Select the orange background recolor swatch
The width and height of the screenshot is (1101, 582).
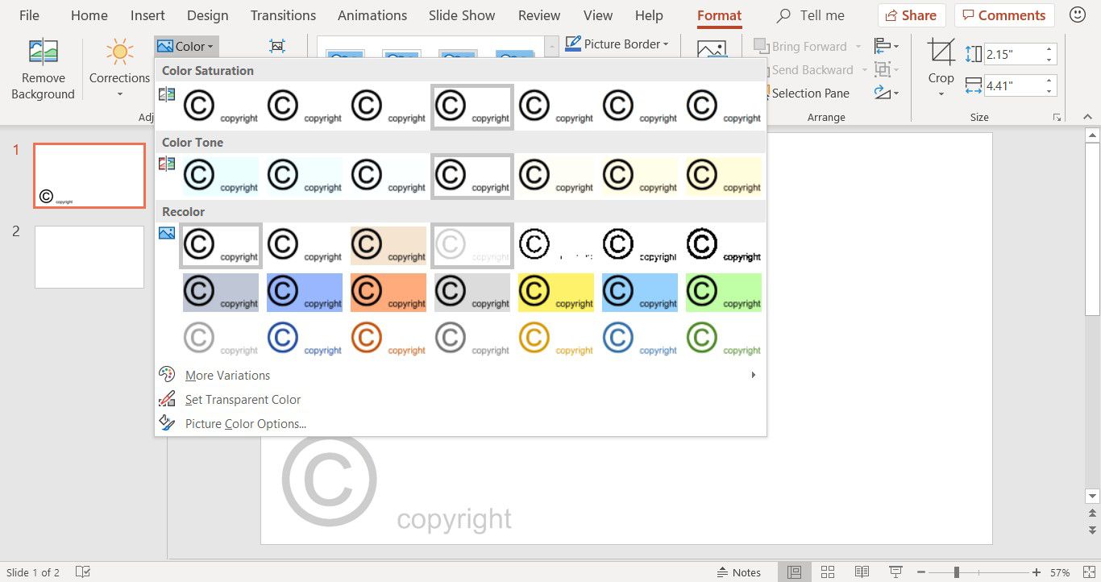coord(388,293)
